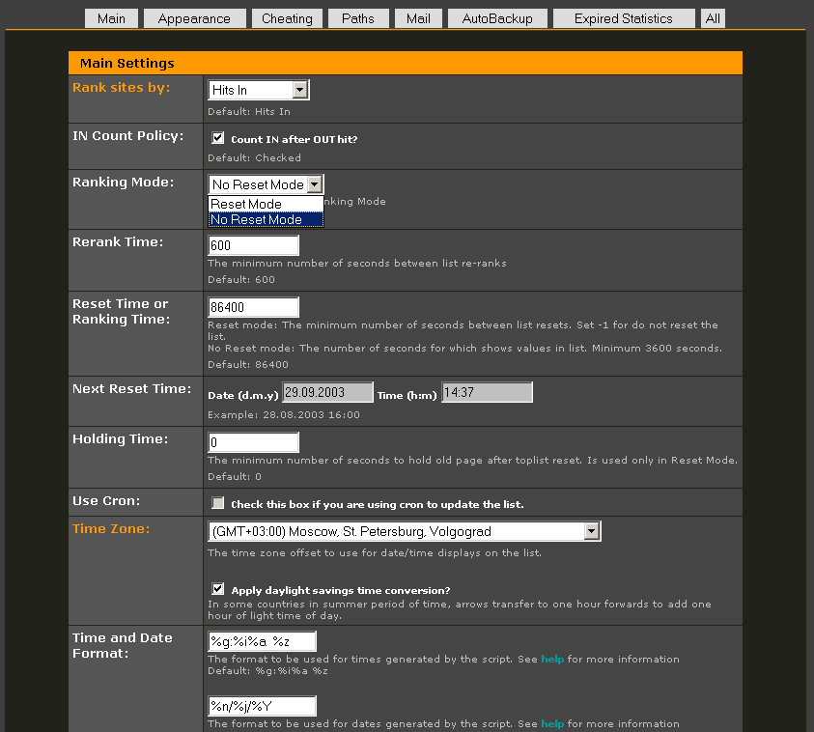Viewport: 814px width, 732px height.
Task: Toggle daylight savings time conversion checkbox
Action: click(x=218, y=589)
